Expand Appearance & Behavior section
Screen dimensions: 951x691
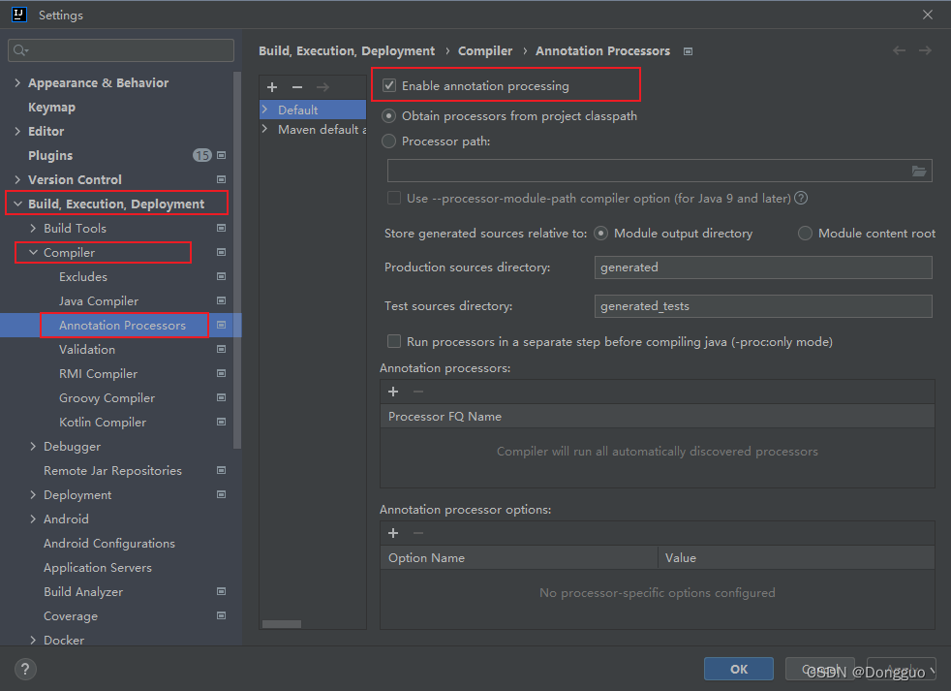17,82
